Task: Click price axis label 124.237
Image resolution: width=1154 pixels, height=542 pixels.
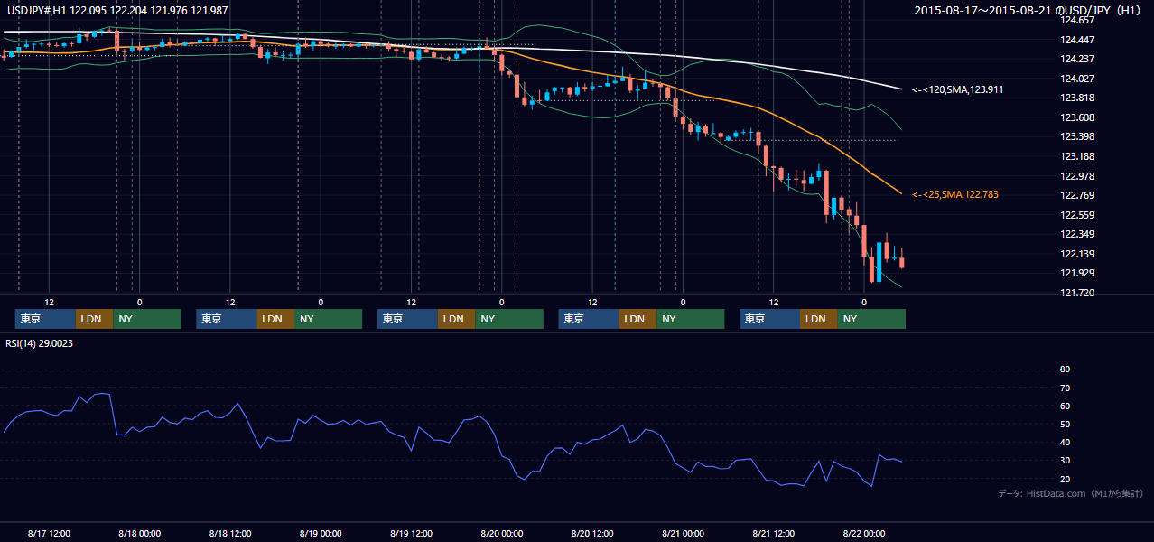Action: tap(1076, 59)
